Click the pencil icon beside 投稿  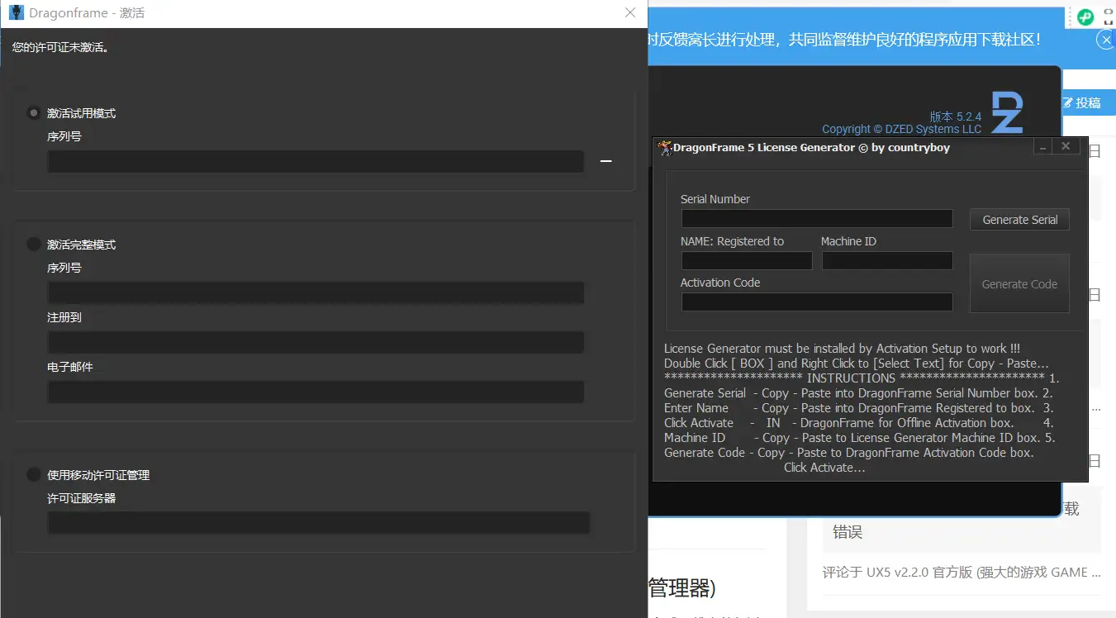(1067, 102)
